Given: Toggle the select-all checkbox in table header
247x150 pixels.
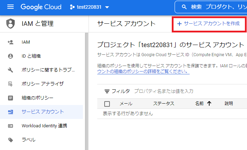Looking at the screenshot, I should click(x=107, y=104).
